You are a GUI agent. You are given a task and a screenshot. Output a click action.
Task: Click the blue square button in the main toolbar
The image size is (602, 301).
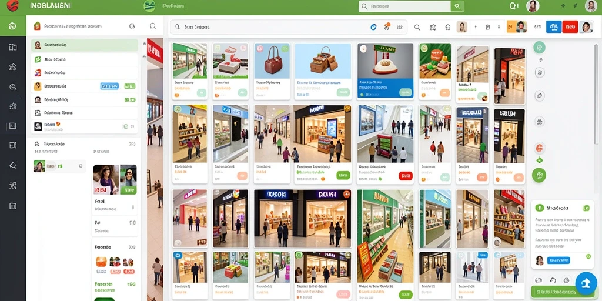554,26
